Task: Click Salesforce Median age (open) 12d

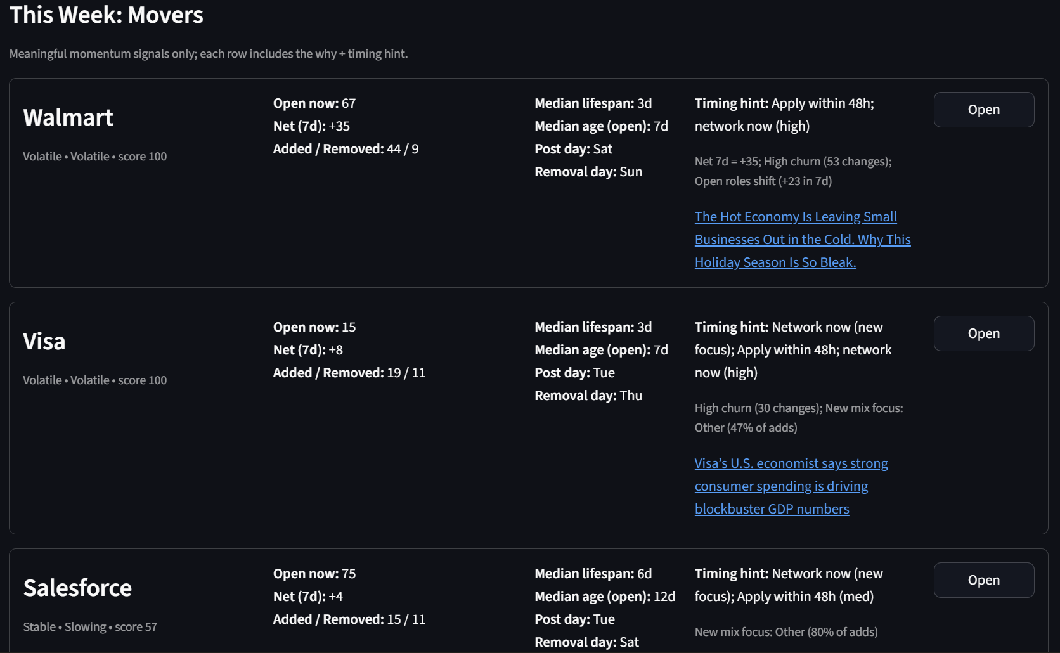Action: tap(604, 597)
